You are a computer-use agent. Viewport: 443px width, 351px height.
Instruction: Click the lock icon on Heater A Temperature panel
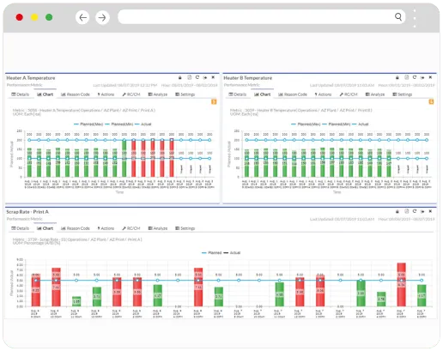pyautogui.click(x=180, y=77)
